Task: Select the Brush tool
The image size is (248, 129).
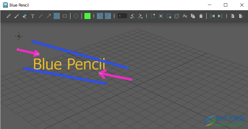Action: [17, 16]
